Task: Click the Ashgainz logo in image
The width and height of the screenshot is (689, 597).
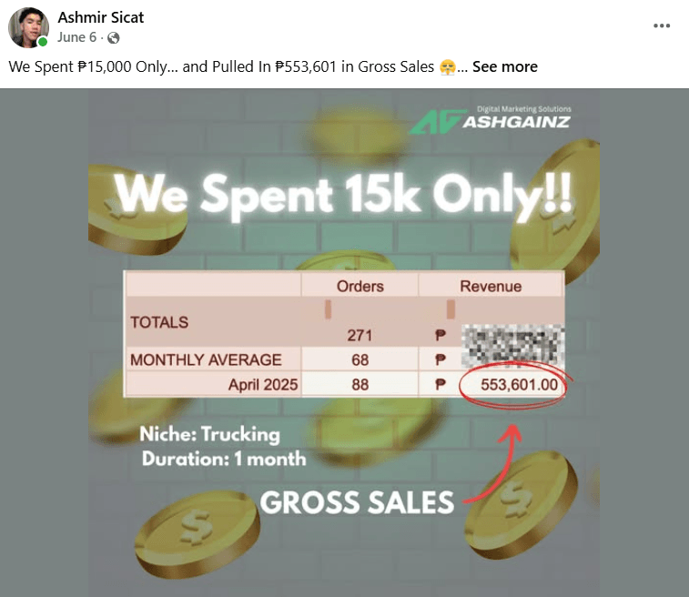Action: tap(490, 119)
